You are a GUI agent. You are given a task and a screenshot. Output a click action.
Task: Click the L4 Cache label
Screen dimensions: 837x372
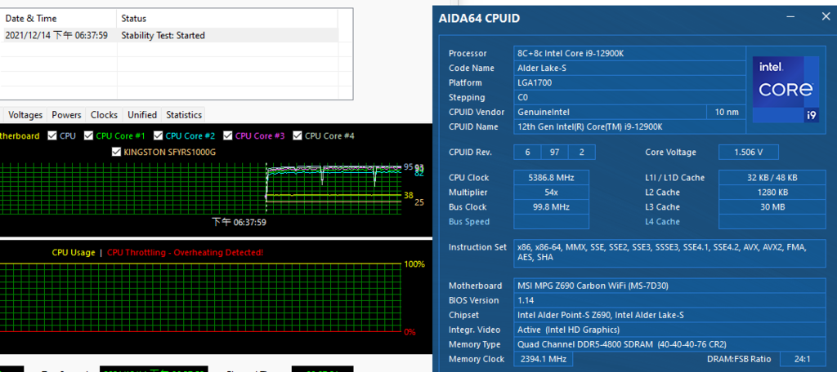tap(662, 222)
